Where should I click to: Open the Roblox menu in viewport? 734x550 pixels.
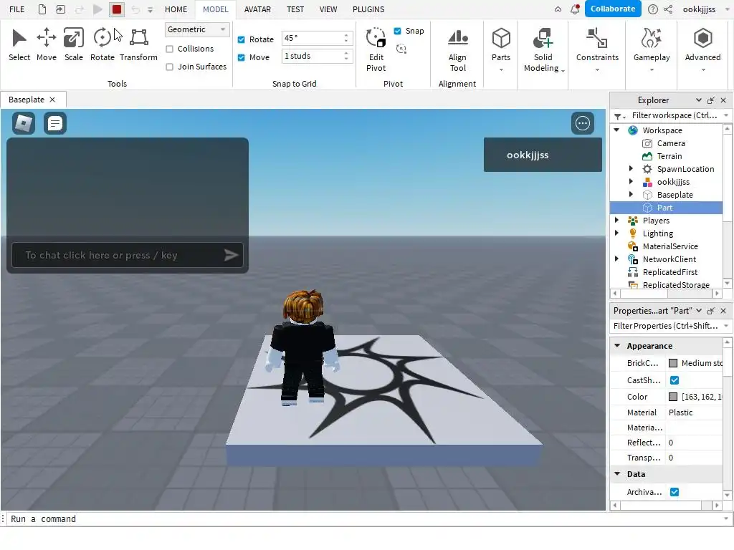tap(24, 123)
